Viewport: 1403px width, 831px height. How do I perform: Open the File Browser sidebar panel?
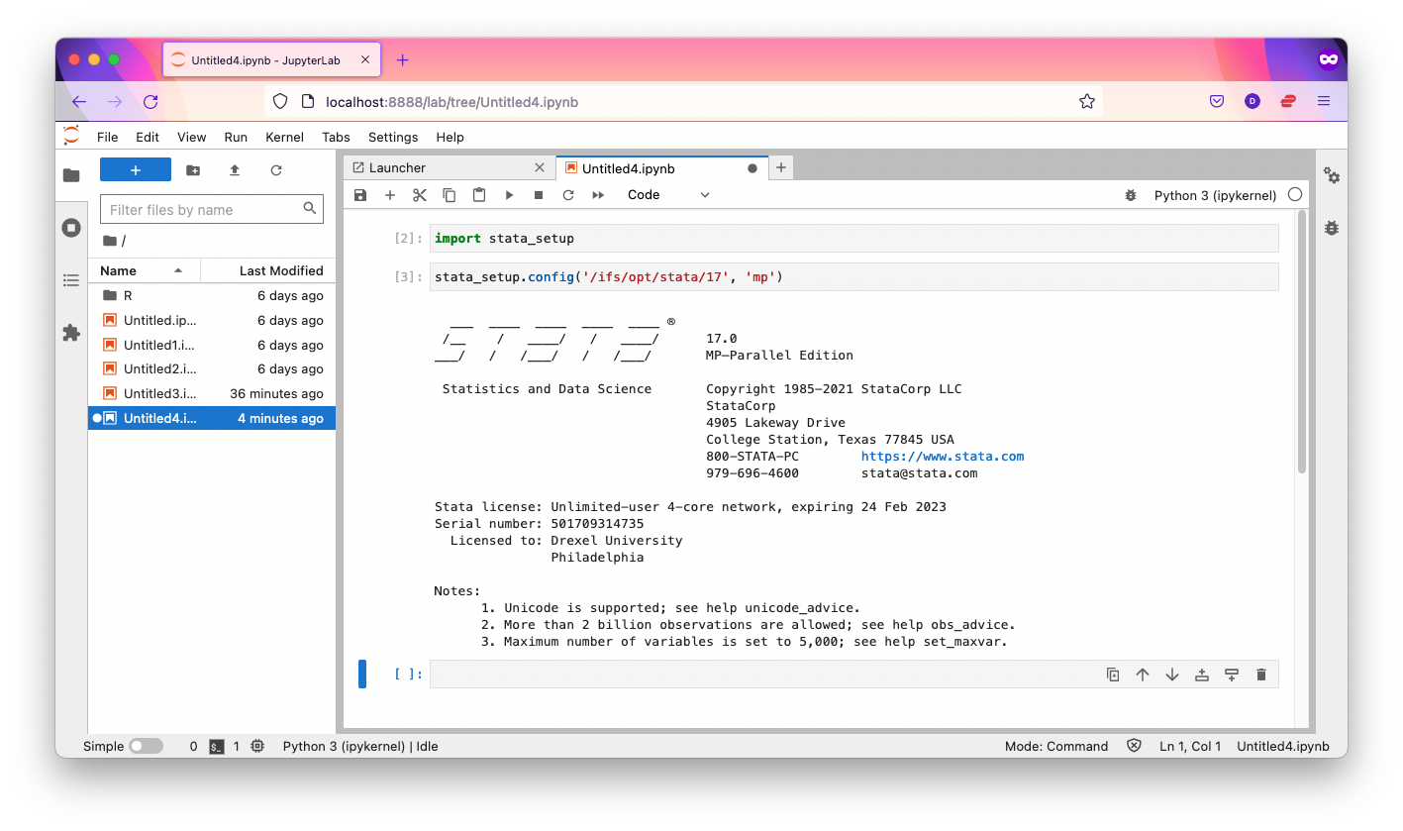(x=71, y=175)
